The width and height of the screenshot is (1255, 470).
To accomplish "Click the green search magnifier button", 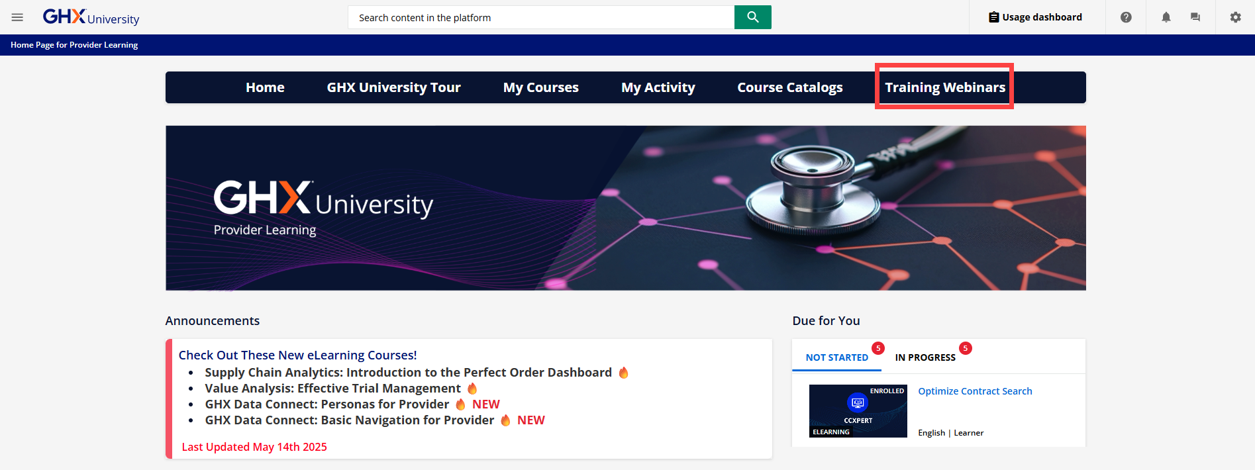I will [x=752, y=17].
